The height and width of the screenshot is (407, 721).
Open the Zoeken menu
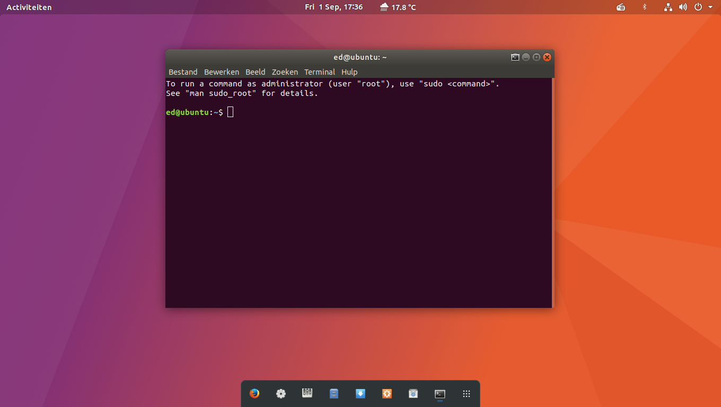[x=285, y=72]
